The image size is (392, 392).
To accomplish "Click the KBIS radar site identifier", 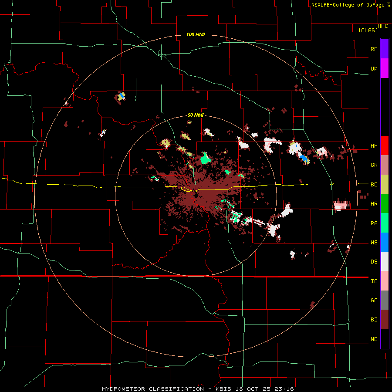I will click(223, 389).
